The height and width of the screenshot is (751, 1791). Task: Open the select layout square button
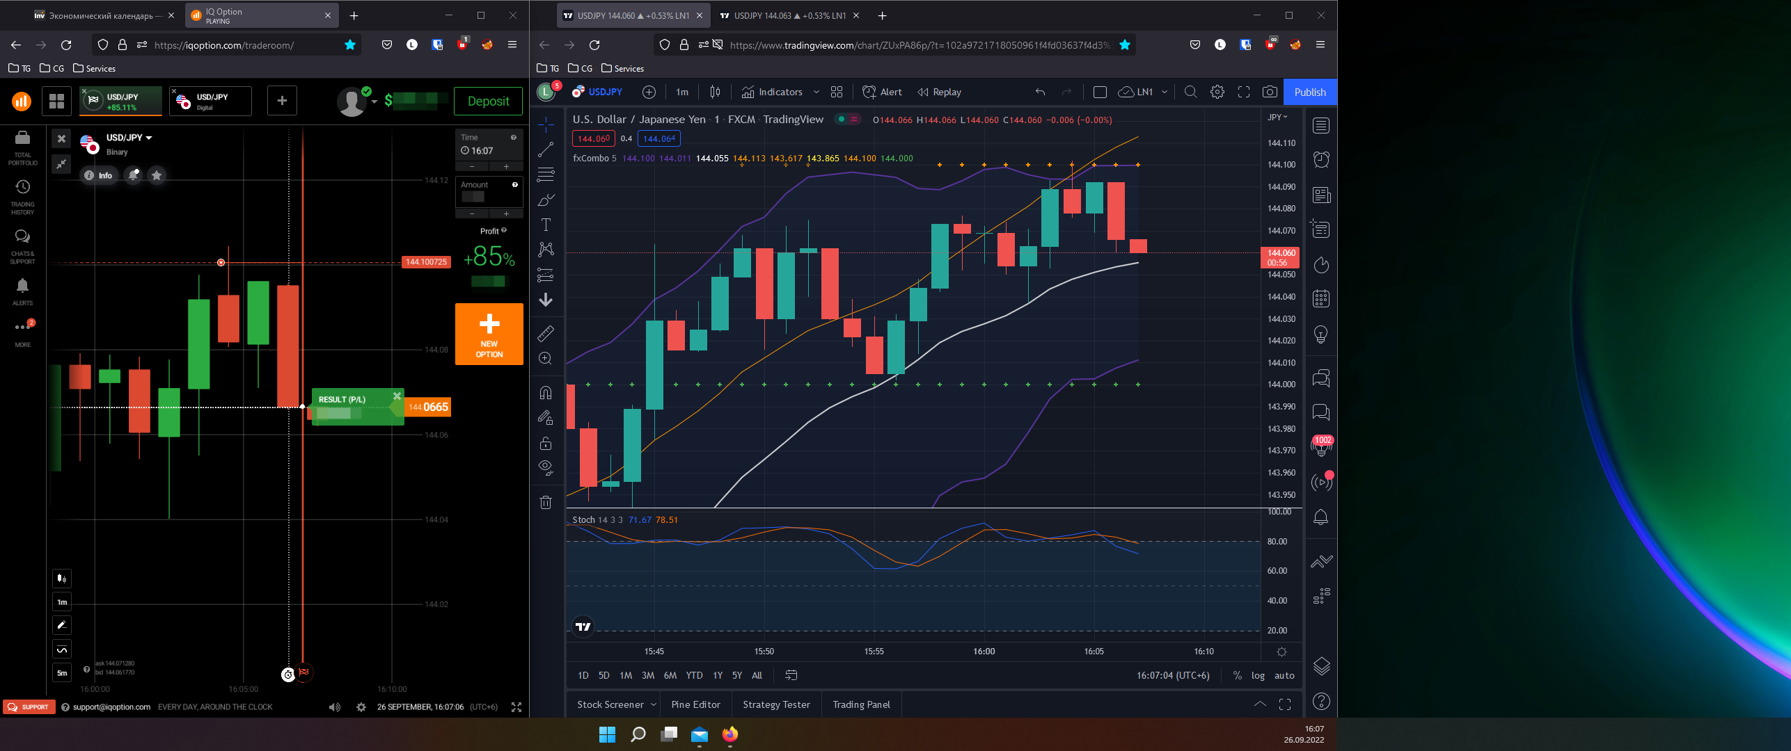coord(1100,92)
